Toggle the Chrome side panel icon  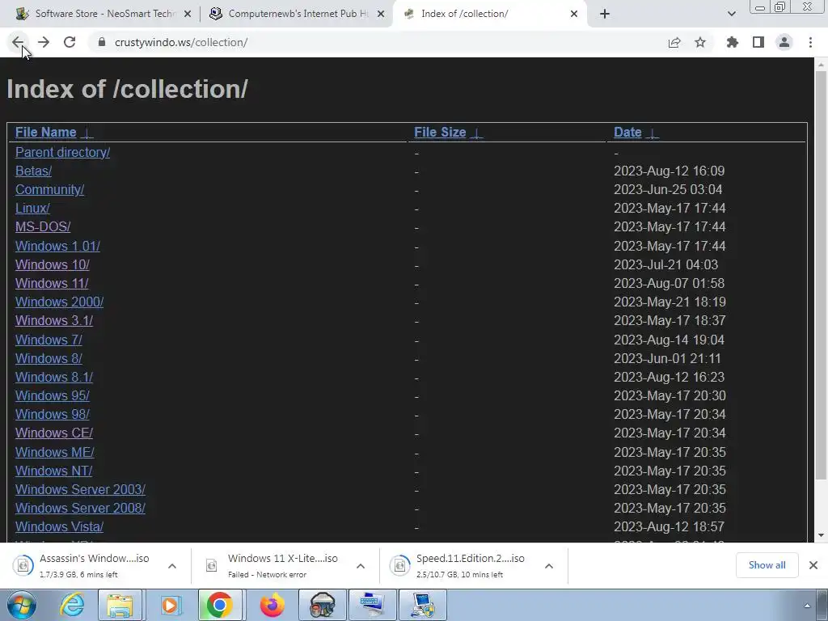click(x=758, y=42)
